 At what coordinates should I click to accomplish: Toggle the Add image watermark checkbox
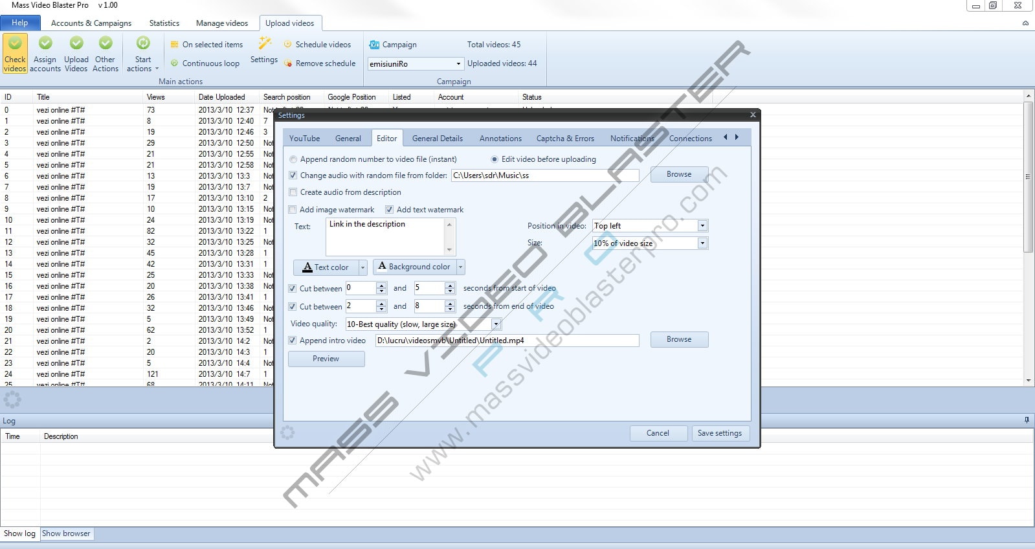click(293, 210)
